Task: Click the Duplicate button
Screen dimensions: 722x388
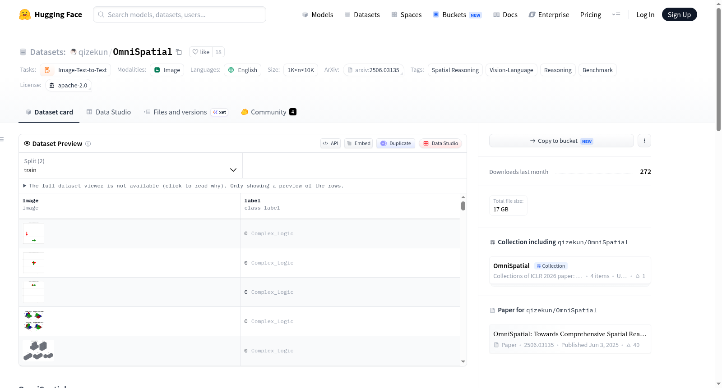Action: 396,143
